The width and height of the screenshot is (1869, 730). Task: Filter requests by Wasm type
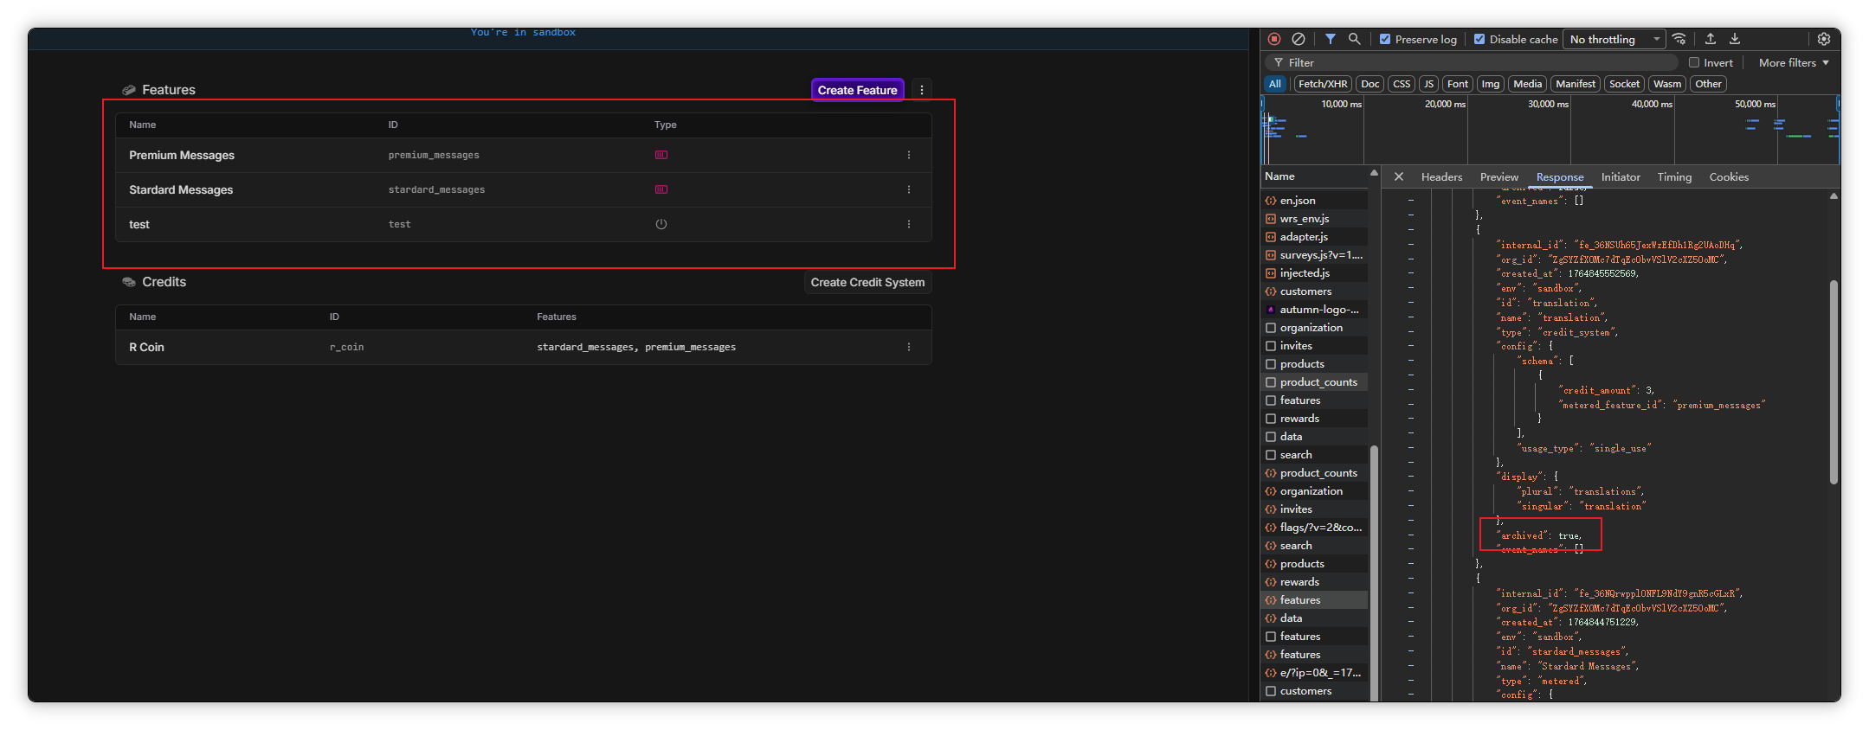[x=1666, y=84]
